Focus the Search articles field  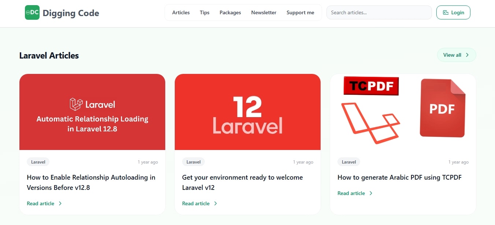(x=379, y=12)
